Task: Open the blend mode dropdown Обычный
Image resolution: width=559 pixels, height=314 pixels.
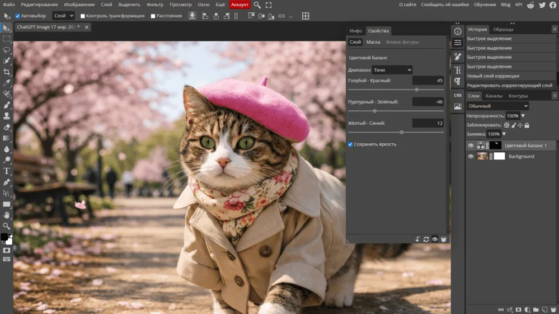Action: (x=497, y=106)
